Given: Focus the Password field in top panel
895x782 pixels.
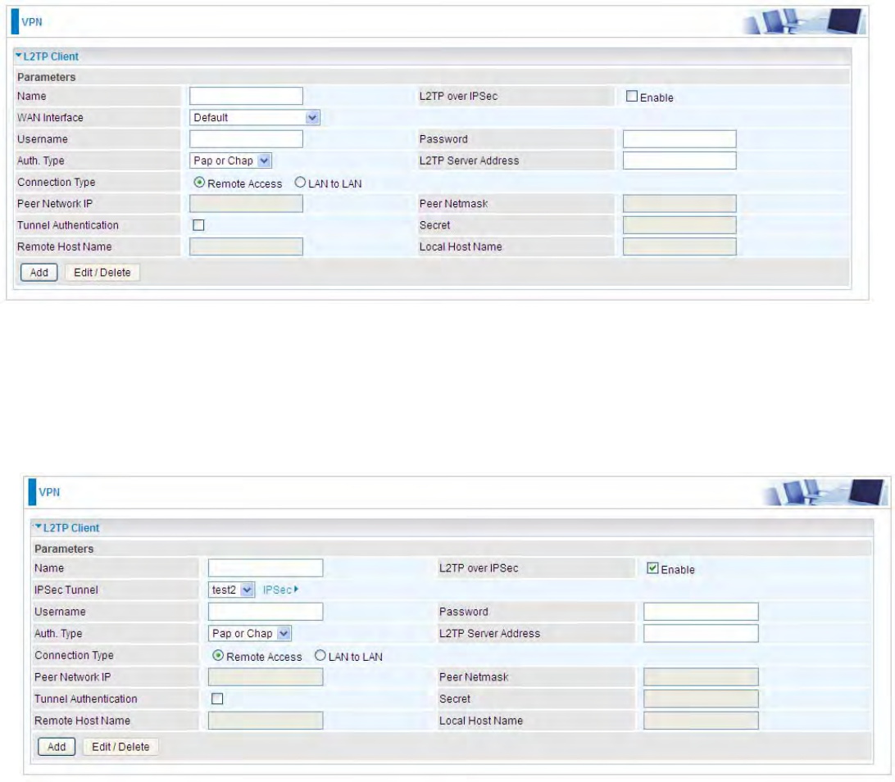Looking at the screenshot, I should (x=679, y=139).
